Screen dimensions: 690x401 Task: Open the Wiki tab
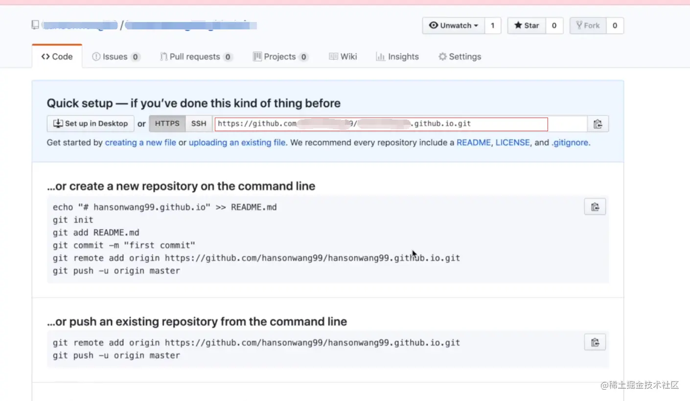click(343, 57)
